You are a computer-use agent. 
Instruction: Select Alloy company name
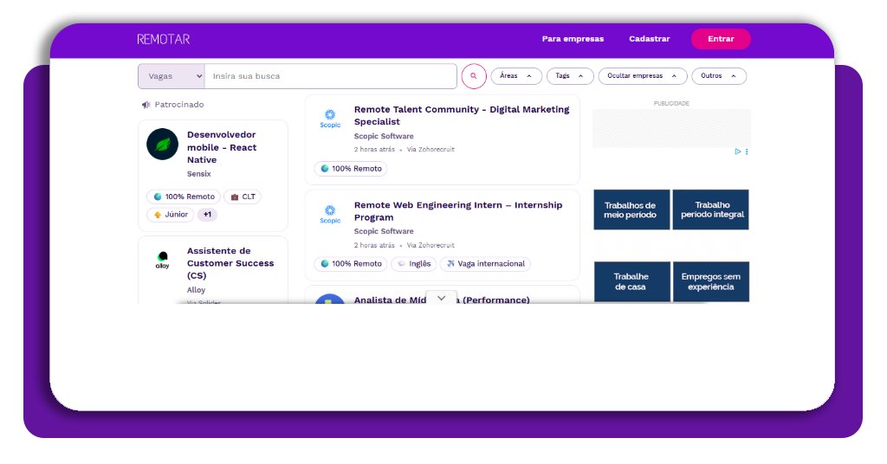coord(197,290)
